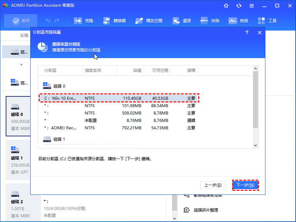This screenshot has height=222, width=296.
Task: Click the main window scroll down arrow
Action: click(174, 219)
